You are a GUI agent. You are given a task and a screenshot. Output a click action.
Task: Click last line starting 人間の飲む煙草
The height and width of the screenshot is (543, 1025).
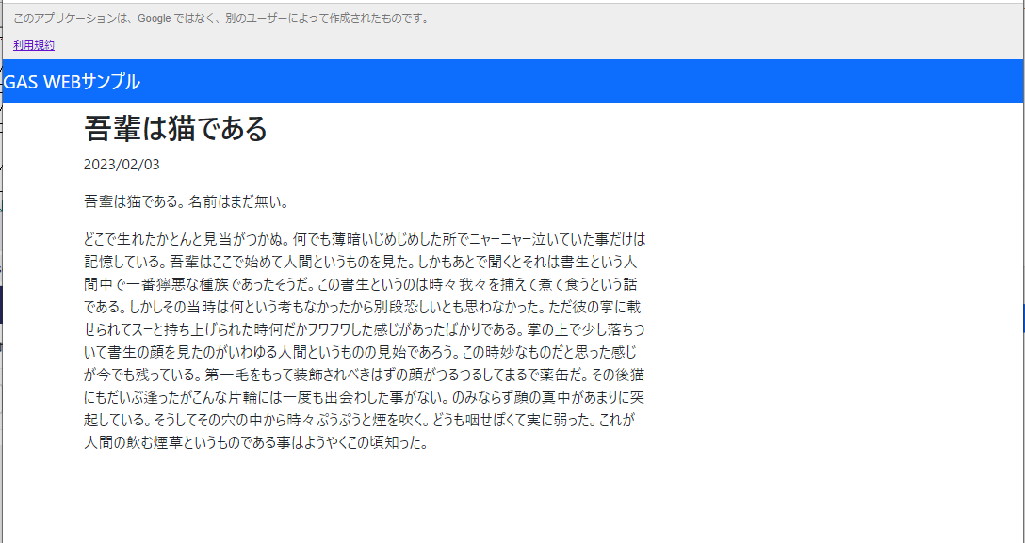point(256,444)
